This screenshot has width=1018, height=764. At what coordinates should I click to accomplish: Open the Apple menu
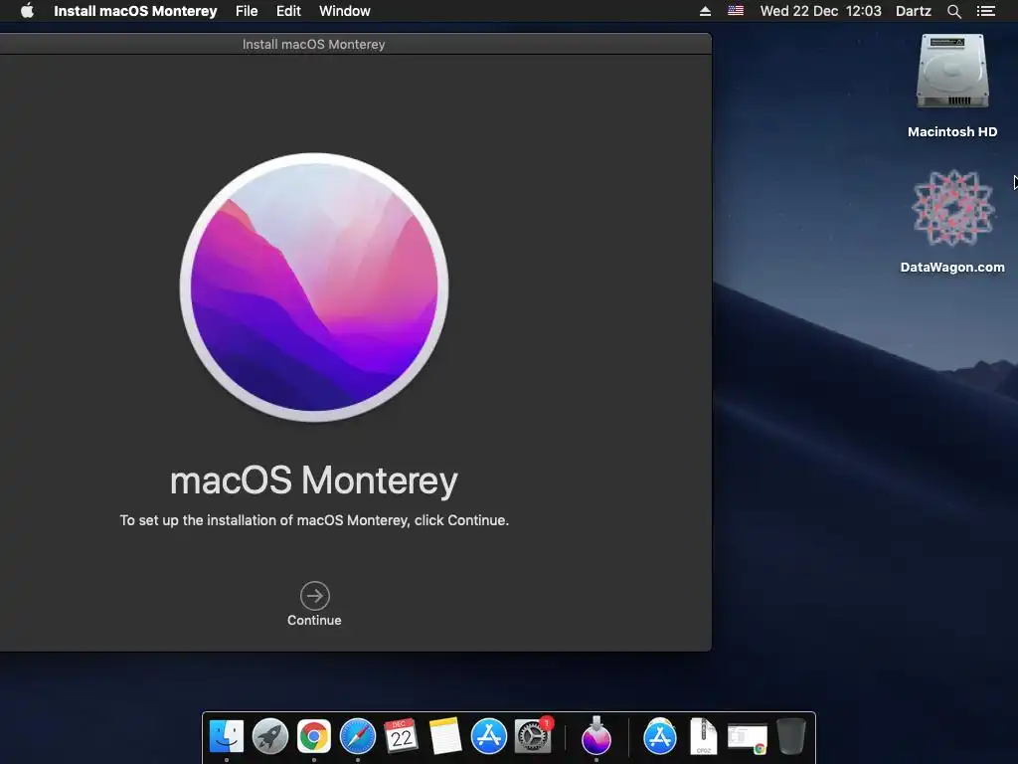27,11
